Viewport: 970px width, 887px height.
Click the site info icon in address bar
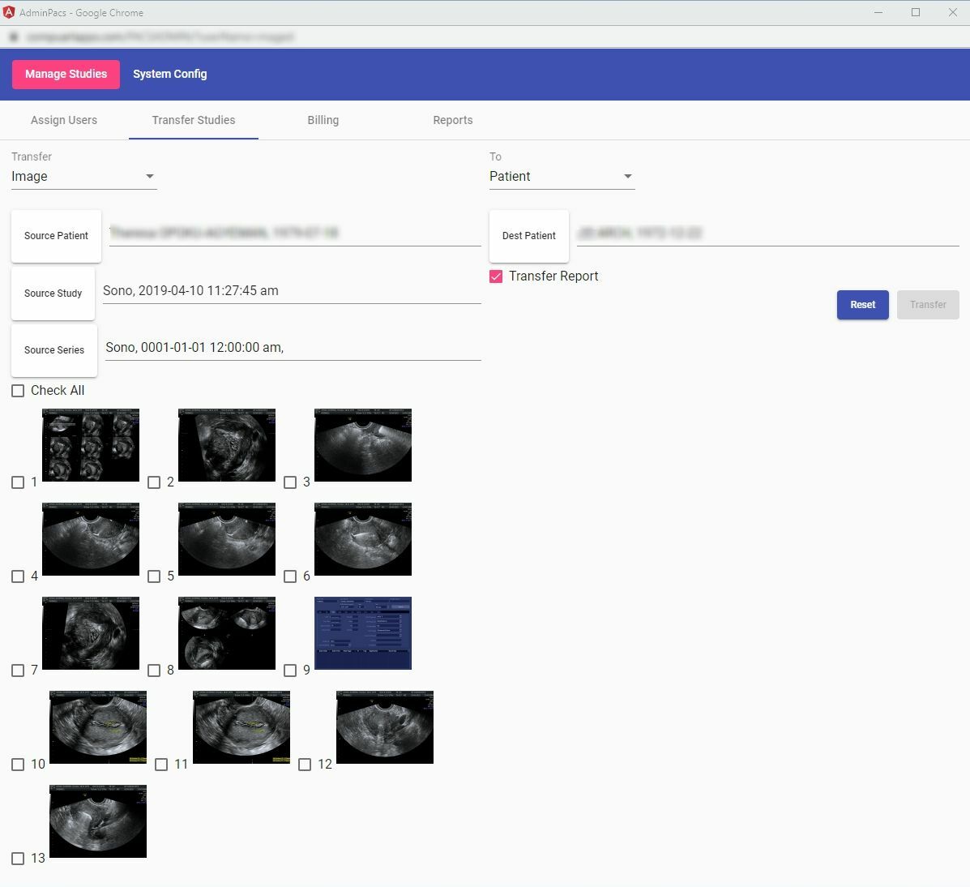click(x=14, y=37)
